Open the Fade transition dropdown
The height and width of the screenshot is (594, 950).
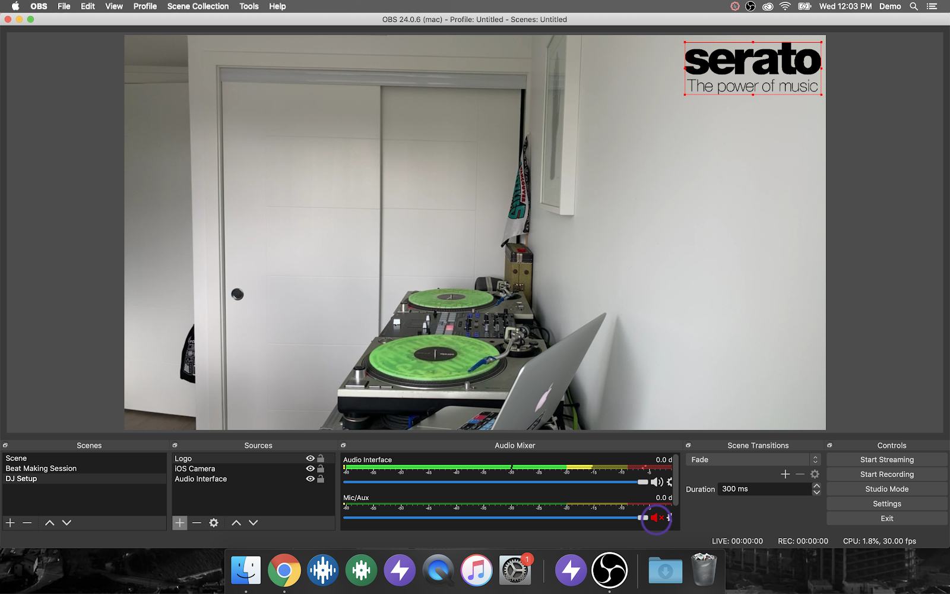pos(753,460)
